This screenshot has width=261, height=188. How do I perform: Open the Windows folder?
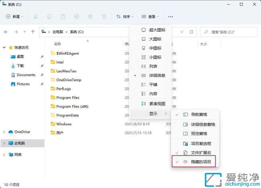click(x=64, y=124)
